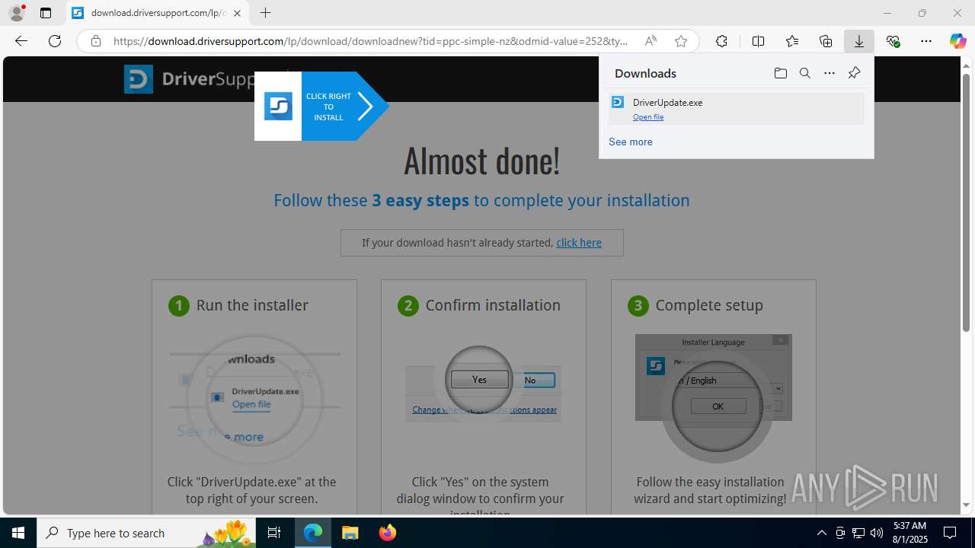Click the 'Click right to install' banner
The height and width of the screenshot is (548, 975).
pyautogui.click(x=321, y=107)
